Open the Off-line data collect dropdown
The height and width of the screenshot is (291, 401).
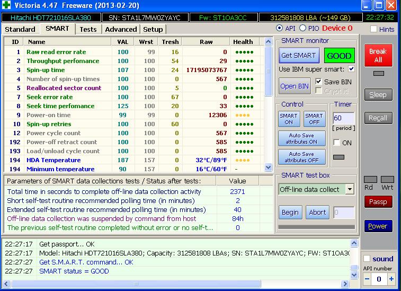(350, 189)
